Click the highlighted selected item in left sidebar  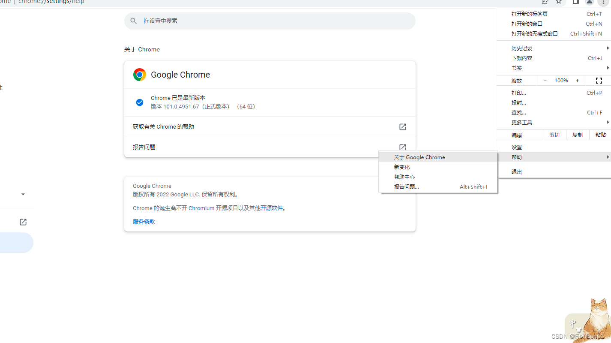(16, 243)
